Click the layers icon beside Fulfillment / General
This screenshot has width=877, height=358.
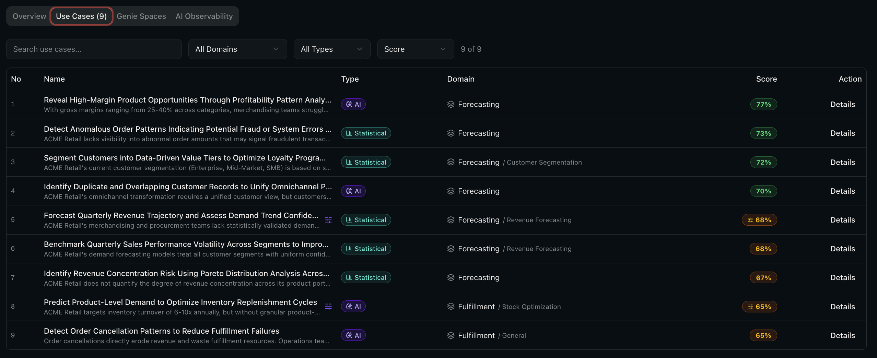[451, 335]
